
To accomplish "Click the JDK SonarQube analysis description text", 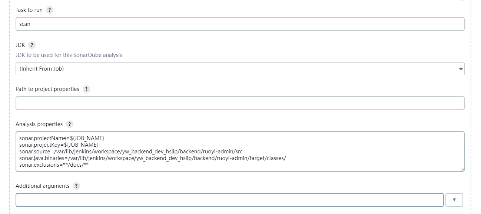I will 69,55.
